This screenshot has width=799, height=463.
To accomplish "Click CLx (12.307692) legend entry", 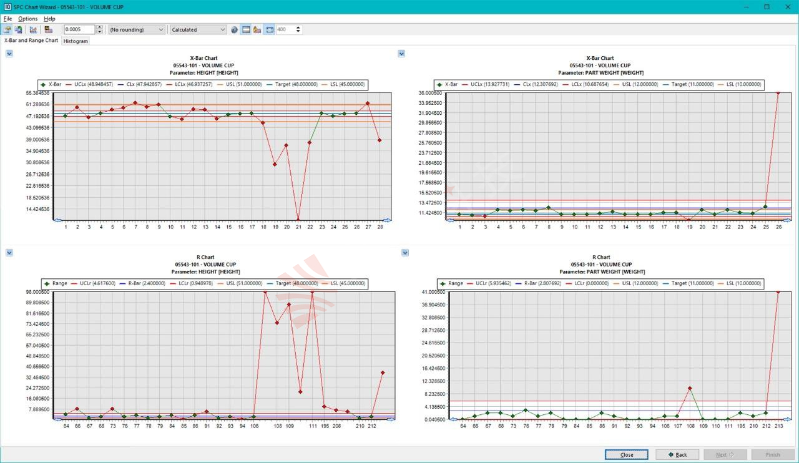I will point(535,84).
